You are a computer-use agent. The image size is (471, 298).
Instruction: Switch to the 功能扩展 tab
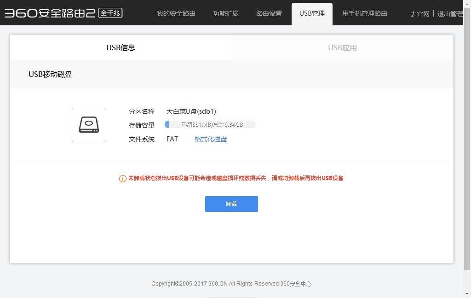pos(225,13)
